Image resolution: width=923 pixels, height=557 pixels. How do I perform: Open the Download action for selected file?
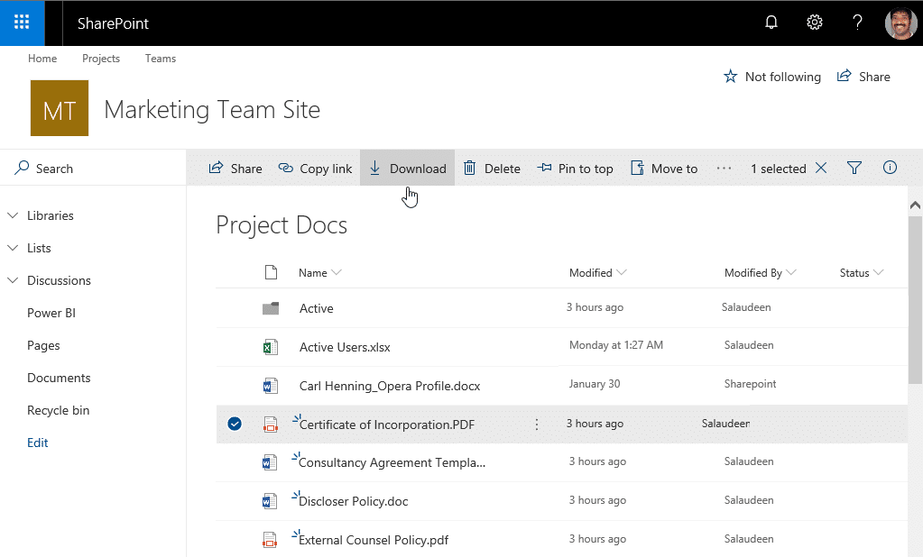407,168
